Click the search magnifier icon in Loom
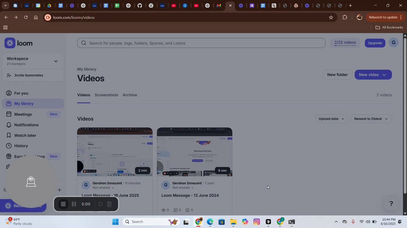 (84, 43)
